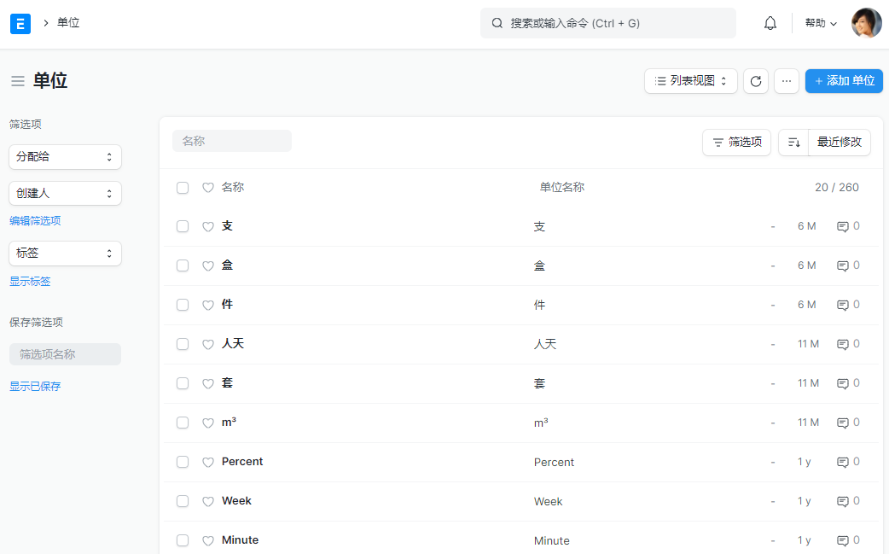Toggle sort direction icon beside 最近修改
Viewport: 889px width, 554px height.
click(793, 143)
